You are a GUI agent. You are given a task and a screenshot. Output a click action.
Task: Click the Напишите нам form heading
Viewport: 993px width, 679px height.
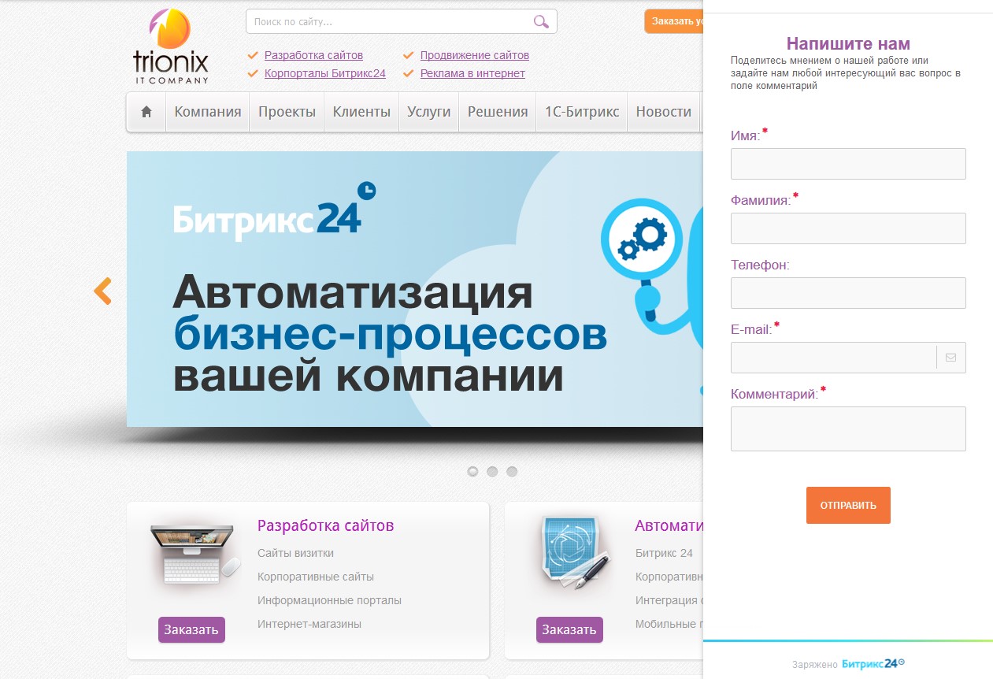click(848, 43)
